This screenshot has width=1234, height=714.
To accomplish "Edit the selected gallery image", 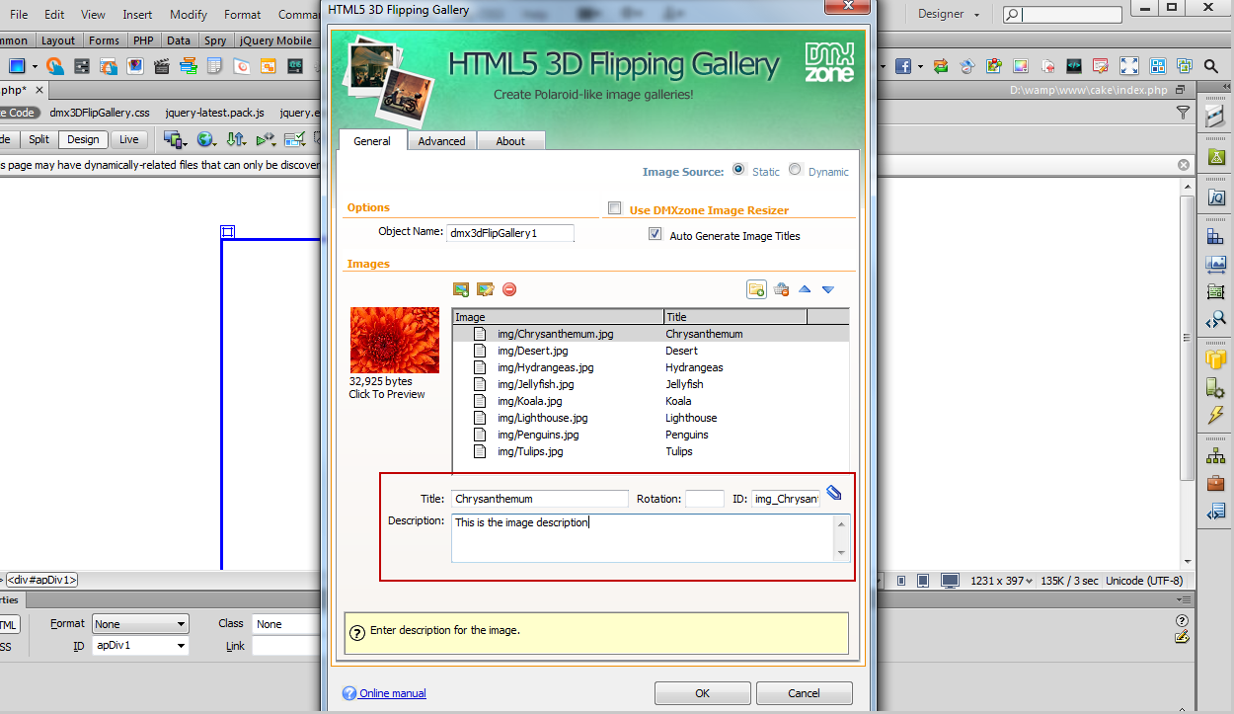I will pos(485,289).
